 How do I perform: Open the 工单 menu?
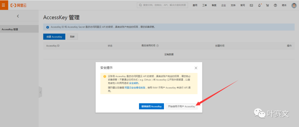[x=204, y=5]
